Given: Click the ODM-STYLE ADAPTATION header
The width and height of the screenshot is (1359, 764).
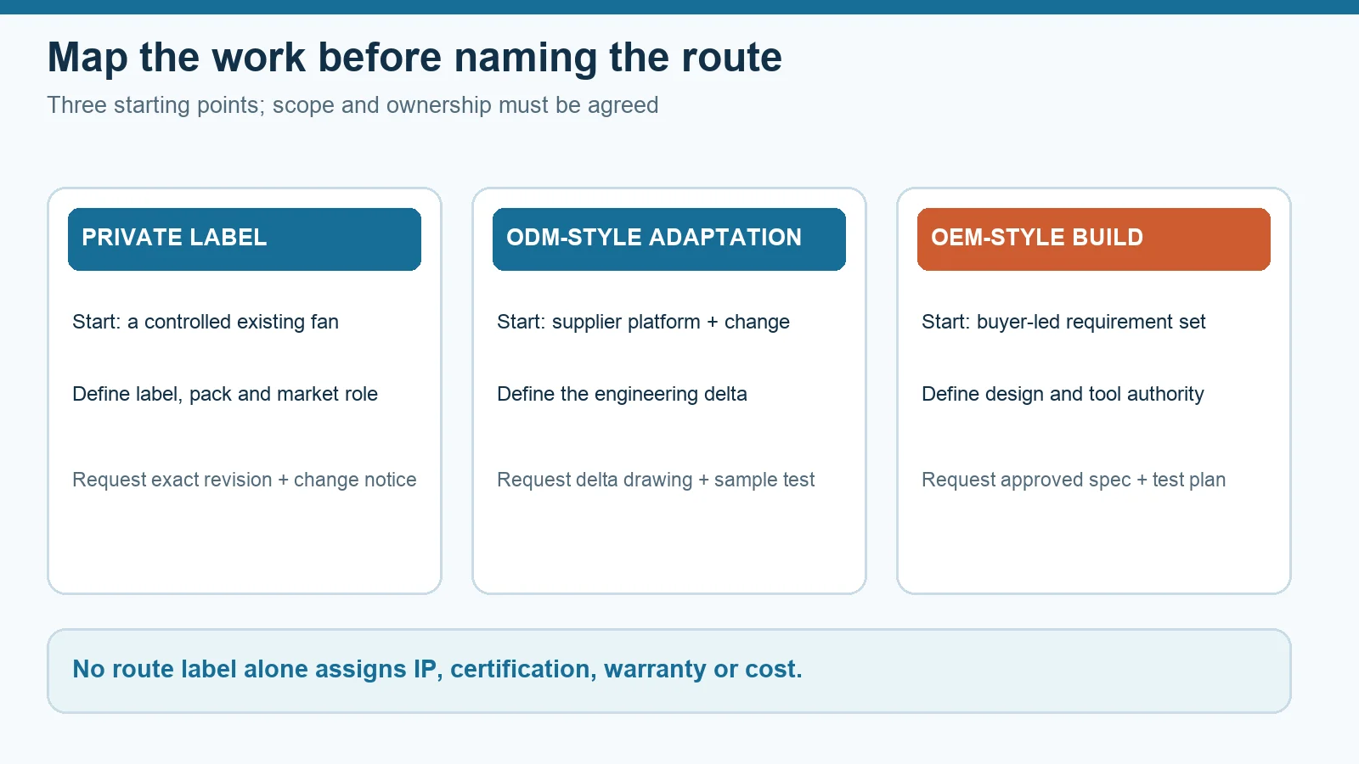Looking at the screenshot, I should [669, 239].
